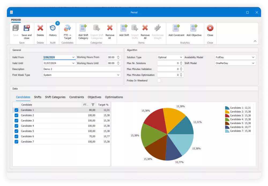Enable the Friday In Weekend checkbox
The image size is (268, 186).
point(159,81)
